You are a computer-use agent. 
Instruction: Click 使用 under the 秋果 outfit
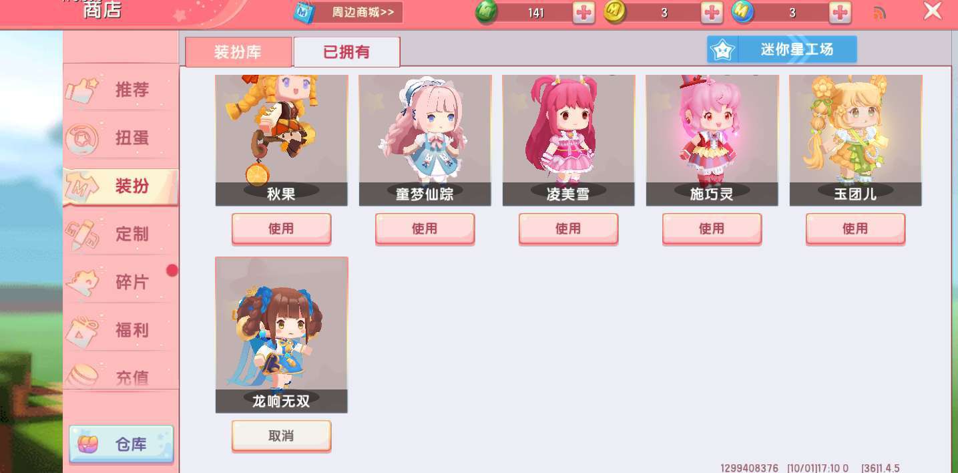(x=281, y=229)
